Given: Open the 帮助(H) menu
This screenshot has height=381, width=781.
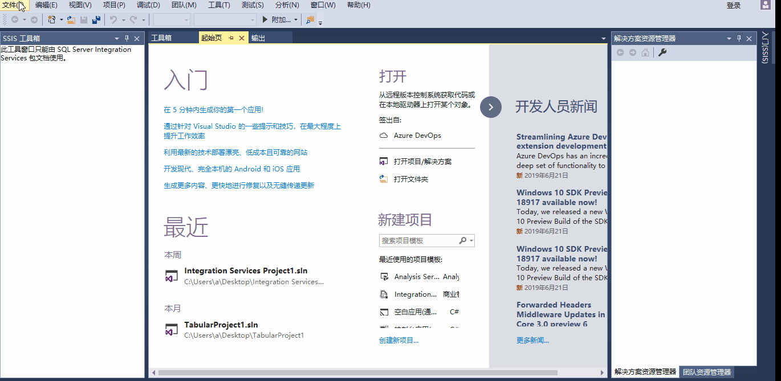Looking at the screenshot, I should (359, 5).
